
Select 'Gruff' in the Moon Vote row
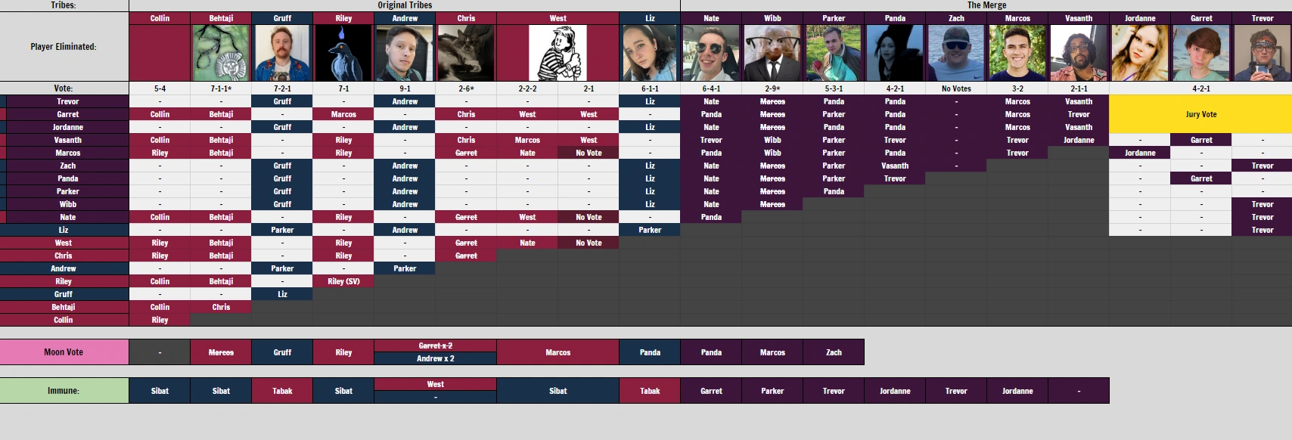click(x=282, y=352)
